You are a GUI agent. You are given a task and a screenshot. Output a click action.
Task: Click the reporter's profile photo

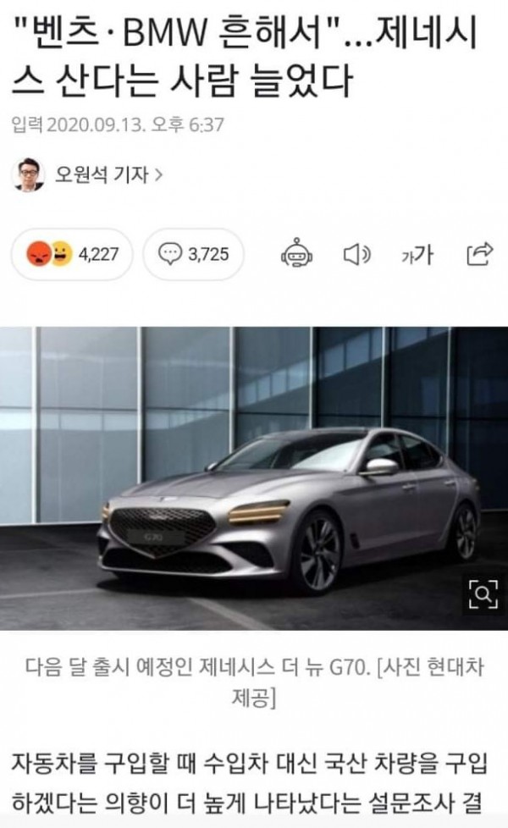coord(29,174)
